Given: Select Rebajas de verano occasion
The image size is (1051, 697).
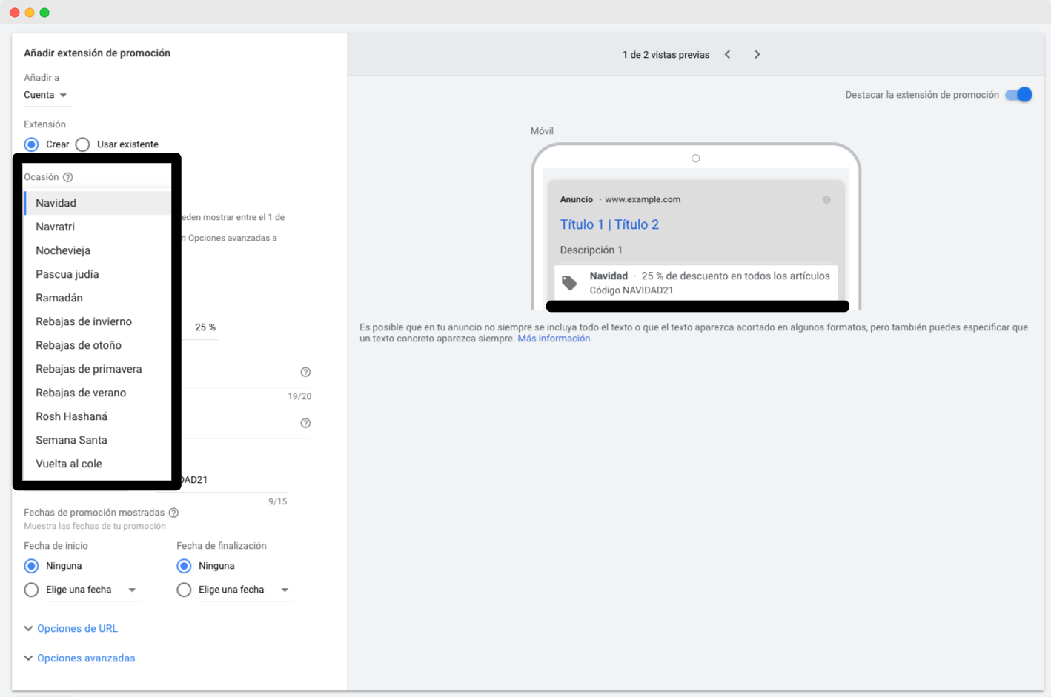Looking at the screenshot, I should click(98, 393).
